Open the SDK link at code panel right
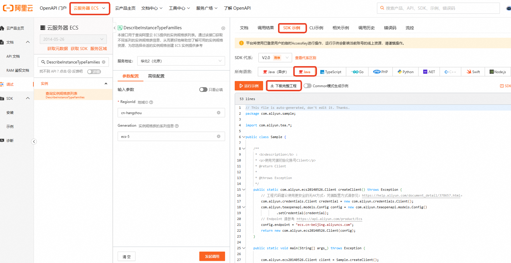This screenshot has width=511, height=263. pos(505,86)
